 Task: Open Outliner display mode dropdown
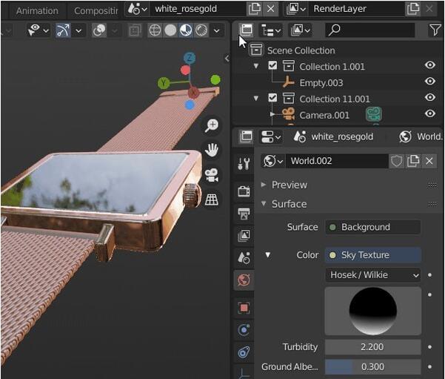pyautogui.click(x=271, y=30)
